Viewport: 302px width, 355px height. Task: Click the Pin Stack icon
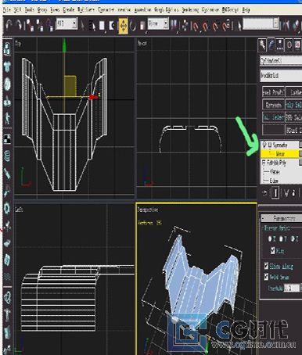(x=264, y=193)
